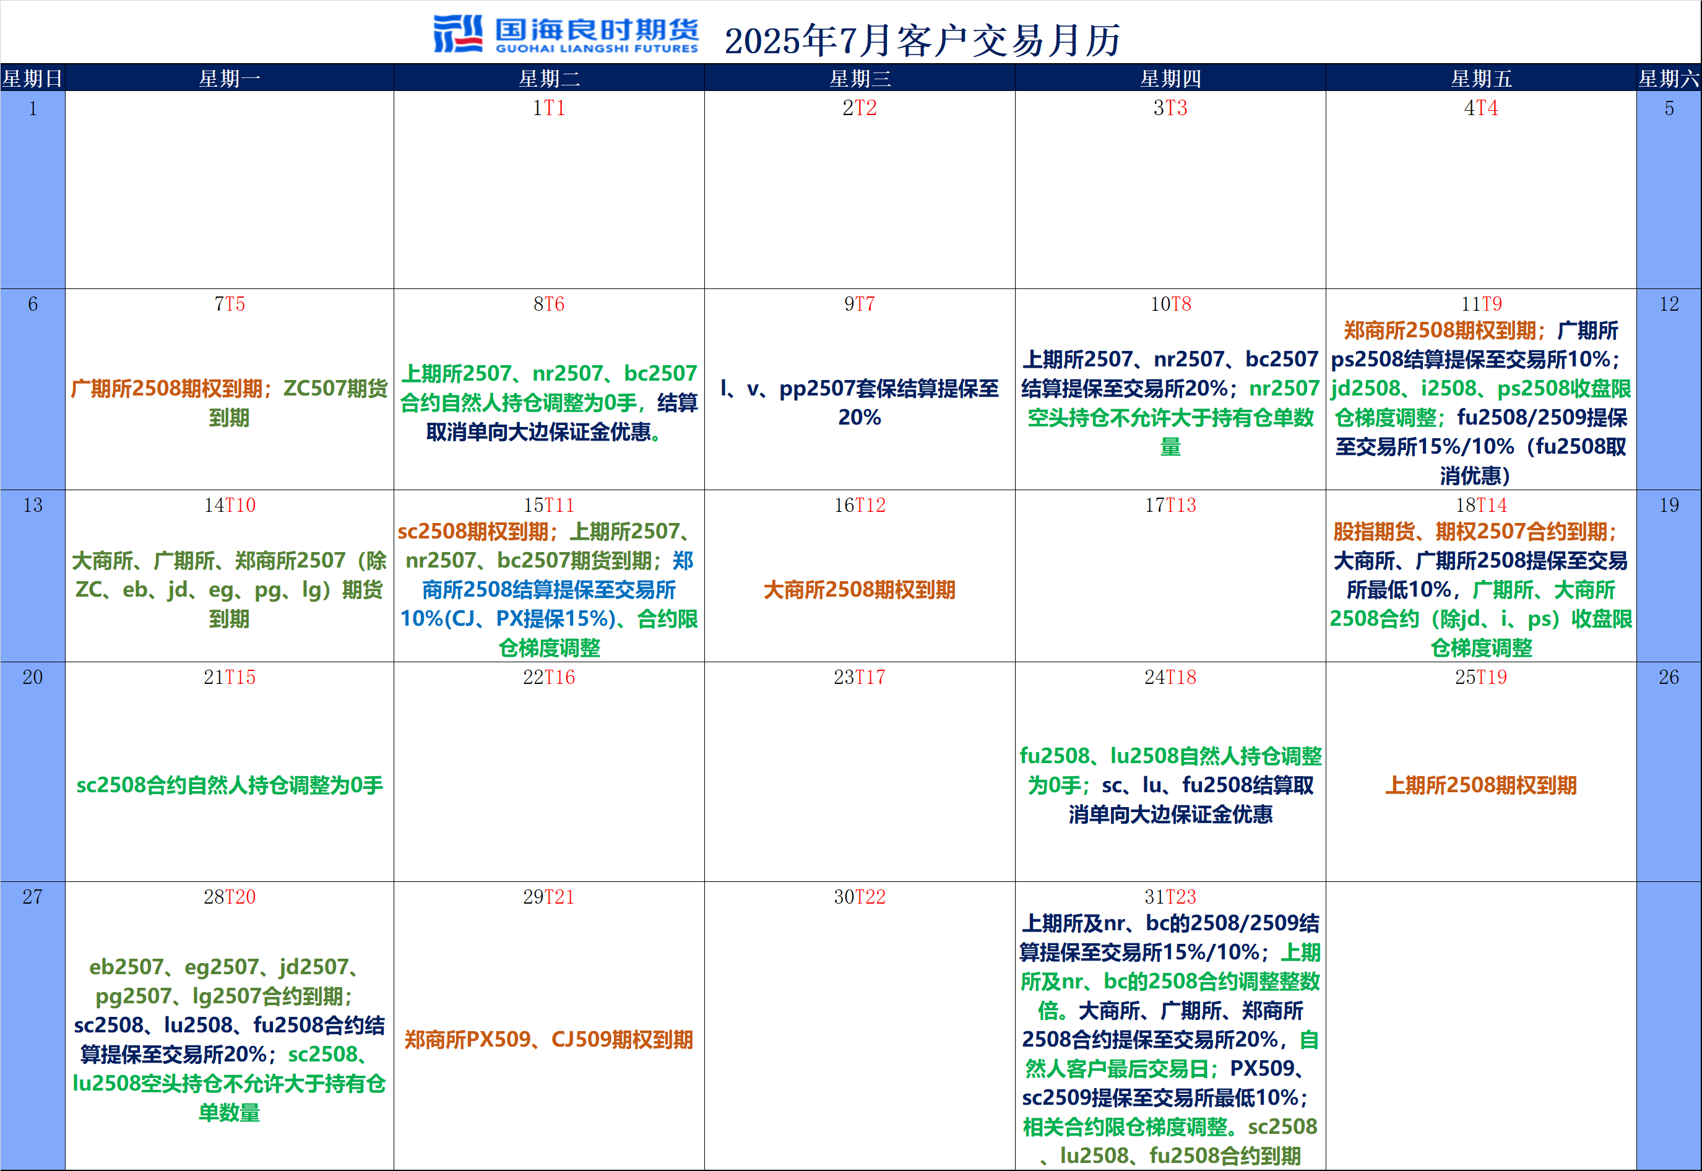Image resolution: width=1702 pixels, height=1171 pixels.
Task: Click the 大商所2508期权到期 entry
Action: pyautogui.click(x=860, y=590)
